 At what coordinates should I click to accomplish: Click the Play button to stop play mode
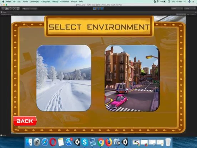pyautogui.click(x=95, y=9)
